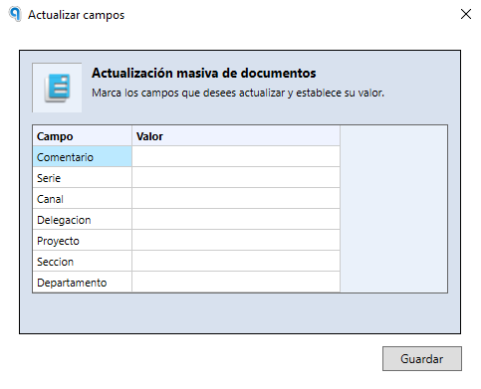Screen dimensions: 481x389
Task: Click the Valor cell for Comentario
Action: pos(236,157)
